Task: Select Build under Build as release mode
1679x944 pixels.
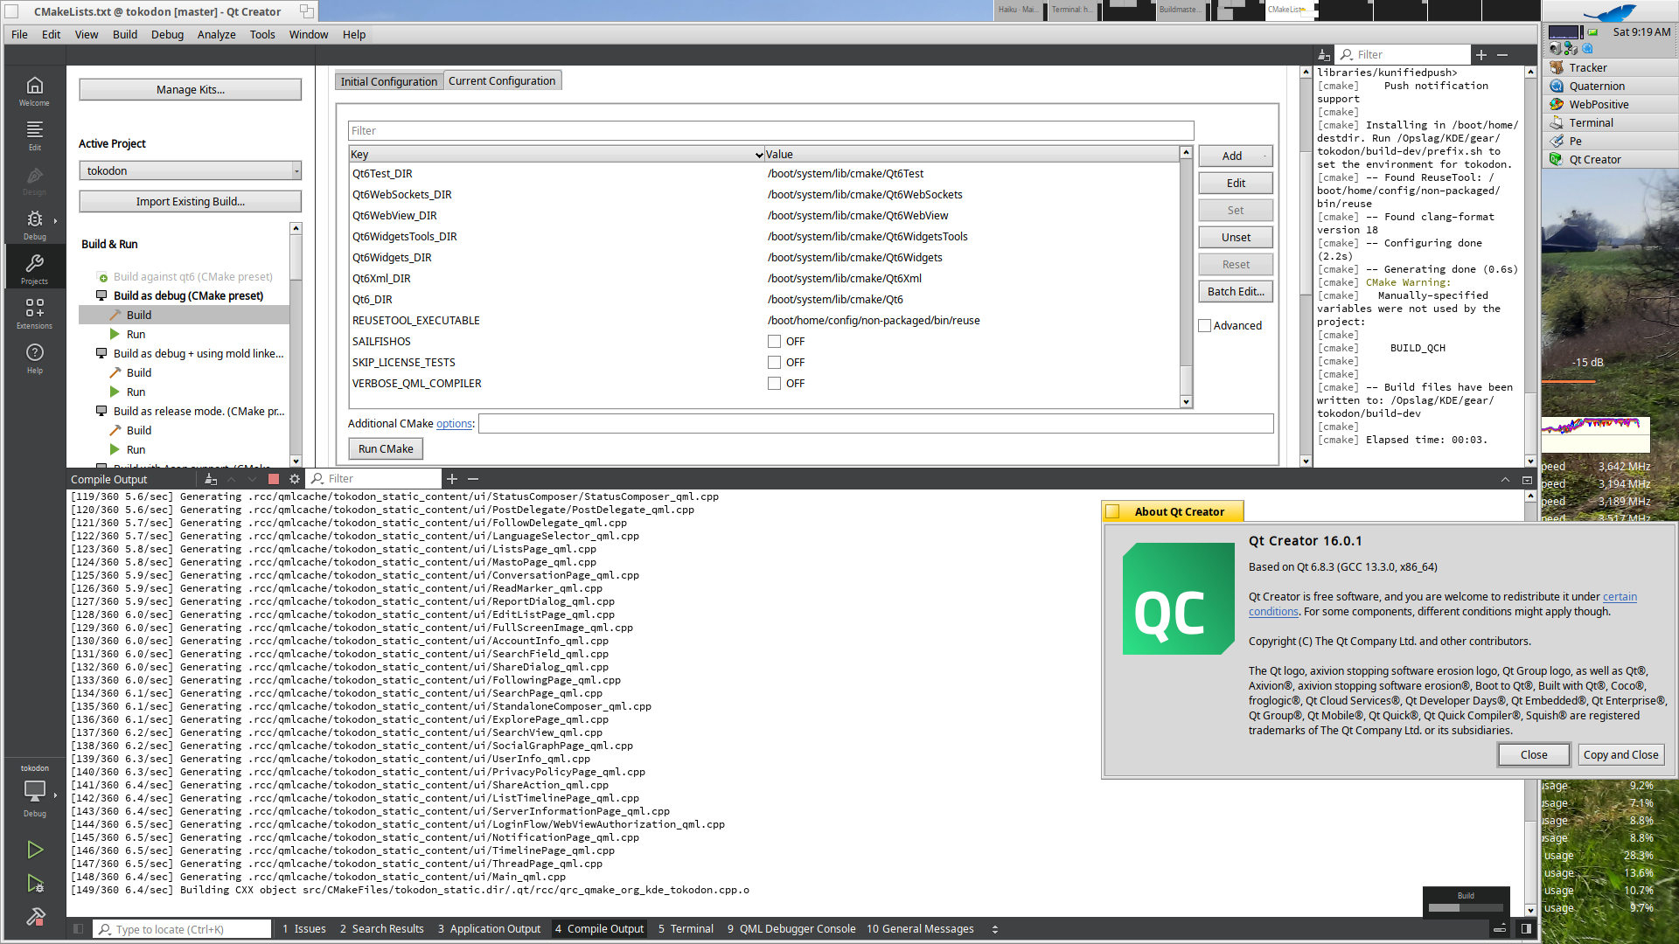Action: [139, 431]
